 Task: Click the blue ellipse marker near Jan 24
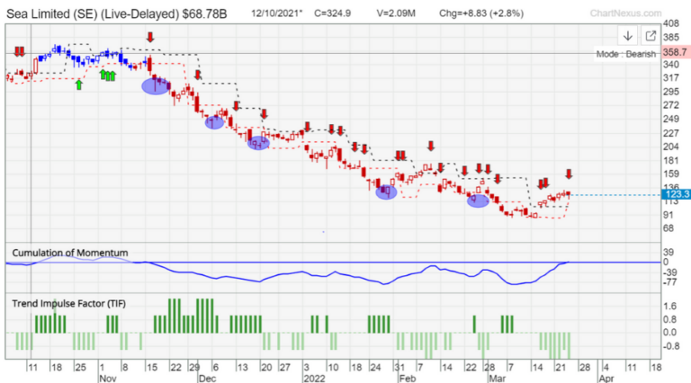coord(386,191)
